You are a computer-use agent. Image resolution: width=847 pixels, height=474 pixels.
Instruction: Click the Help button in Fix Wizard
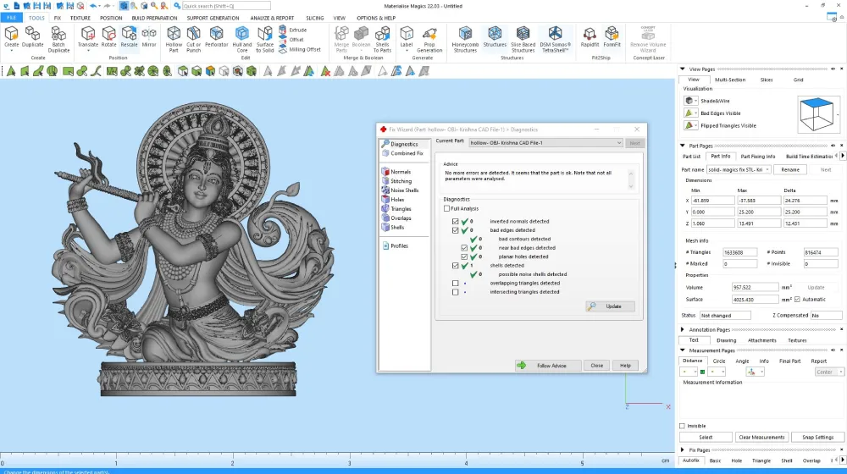click(625, 366)
